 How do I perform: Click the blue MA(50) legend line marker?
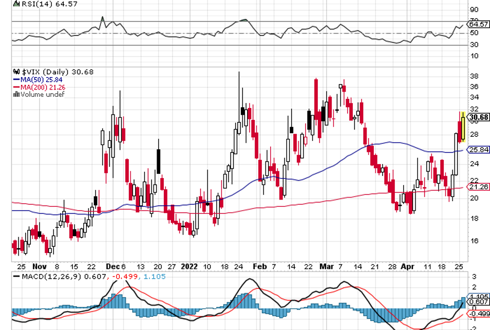(x=16, y=80)
